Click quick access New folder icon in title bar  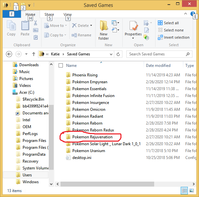23,5
